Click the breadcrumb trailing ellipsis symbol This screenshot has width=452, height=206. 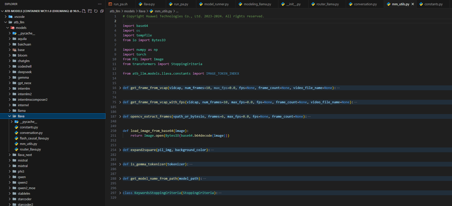177,11
